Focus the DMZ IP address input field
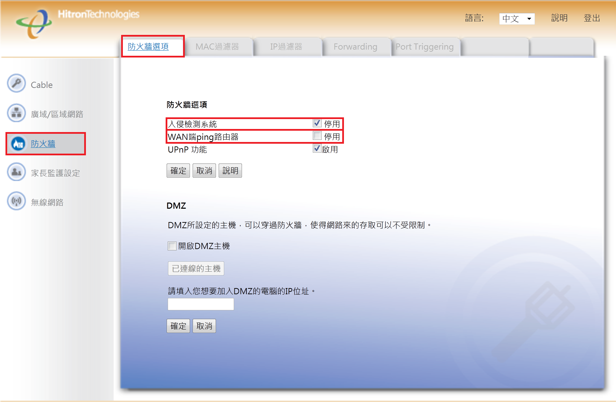 [201, 304]
